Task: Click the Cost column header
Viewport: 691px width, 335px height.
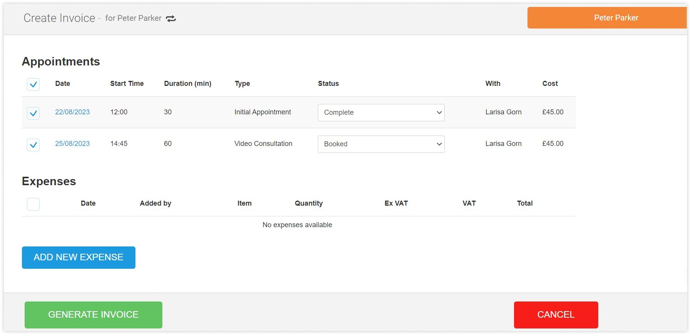Action: [550, 84]
